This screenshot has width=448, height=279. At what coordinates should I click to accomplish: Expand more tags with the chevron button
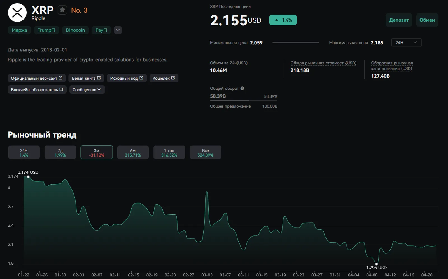point(118,30)
